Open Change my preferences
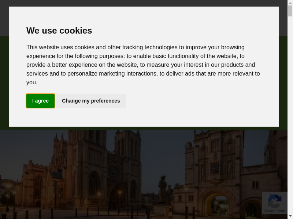The width and height of the screenshot is (293, 219). pyautogui.click(x=91, y=101)
